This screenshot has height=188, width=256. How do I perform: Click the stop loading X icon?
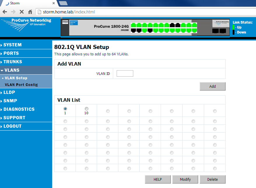click(x=21, y=12)
